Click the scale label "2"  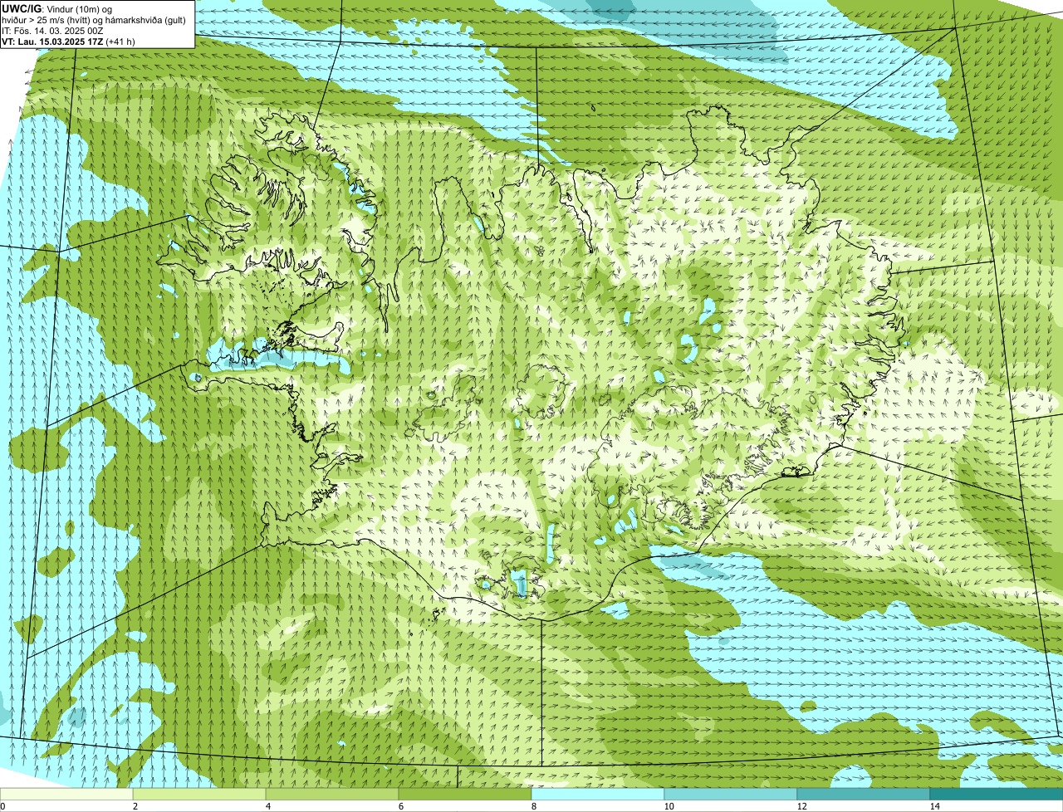[135, 806]
